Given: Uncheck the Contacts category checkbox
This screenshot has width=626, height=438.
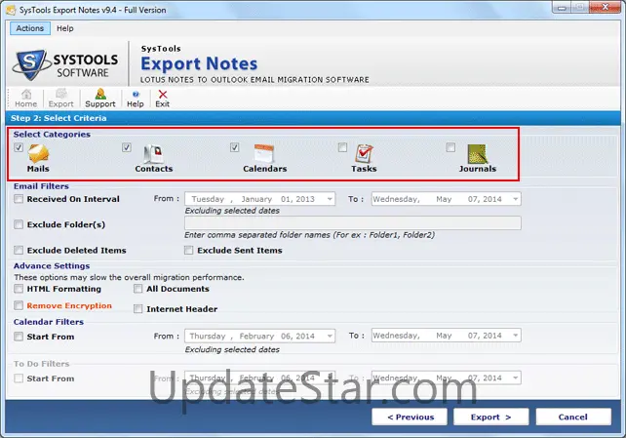Looking at the screenshot, I should (127, 147).
